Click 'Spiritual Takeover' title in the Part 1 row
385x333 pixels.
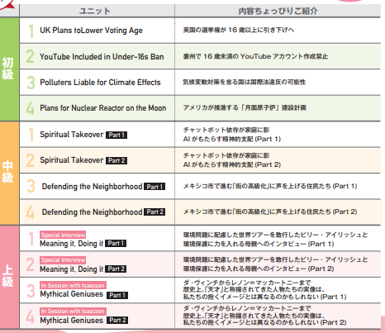[72, 135]
